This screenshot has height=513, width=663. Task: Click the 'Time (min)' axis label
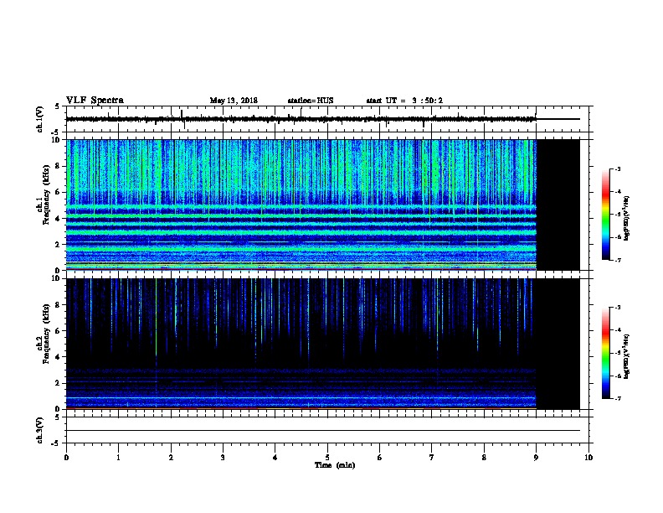(335, 465)
